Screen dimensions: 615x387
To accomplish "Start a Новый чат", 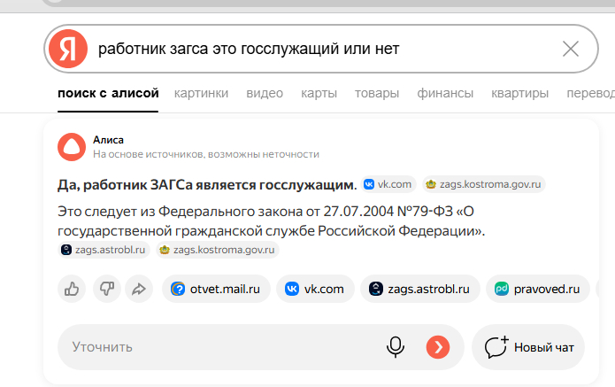I will pos(528,347).
